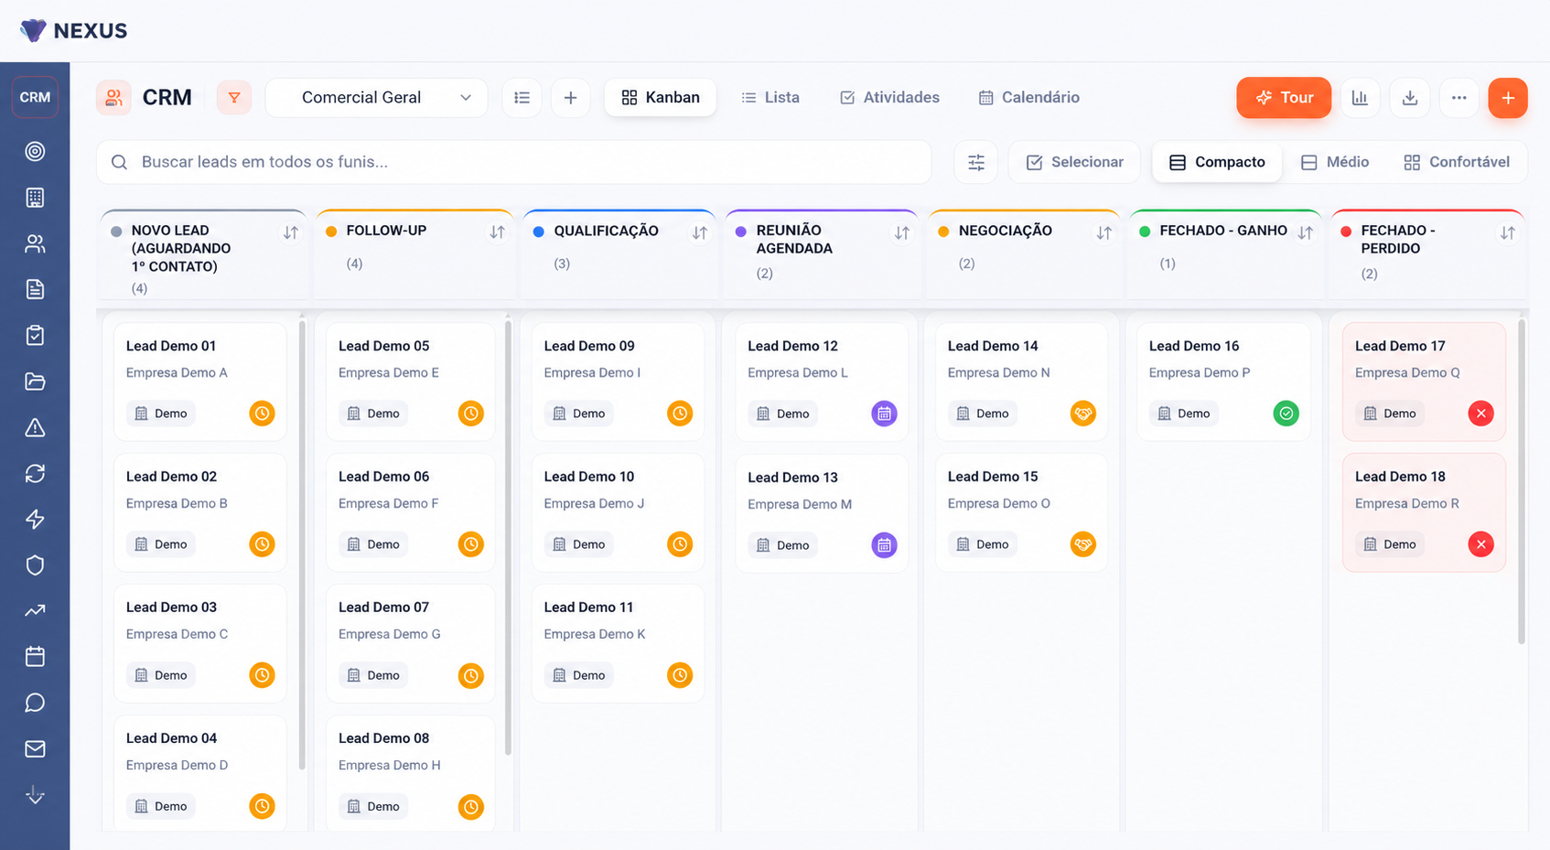
Task: Open the warning triangle sidebar icon
Action: (x=35, y=427)
